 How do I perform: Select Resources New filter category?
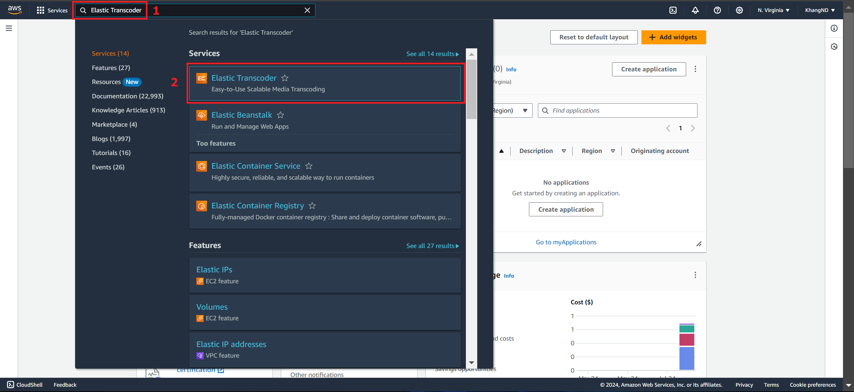coord(116,82)
